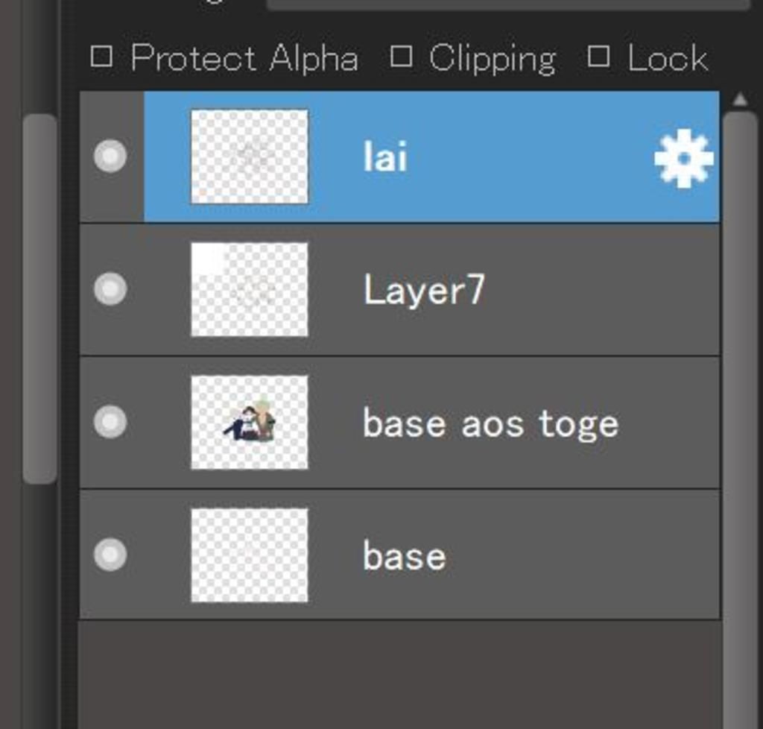Open settings gear for lai layer
Image resolution: width=763 pixels, height=729 pixels.
[684, 158]
